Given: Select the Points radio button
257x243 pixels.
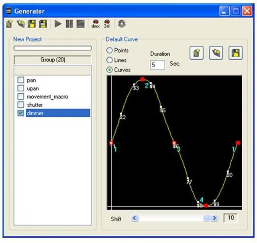Looking at the screenshot, I should [109, 50].
